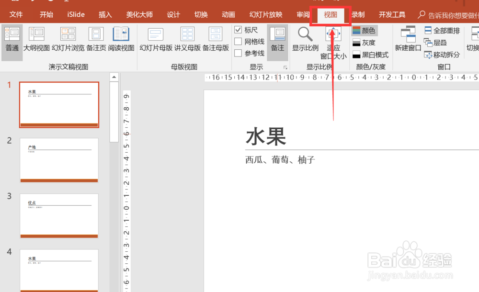Open the 美化大师 tab
Viewport: 479px width, 292px height.
[139, 14]
